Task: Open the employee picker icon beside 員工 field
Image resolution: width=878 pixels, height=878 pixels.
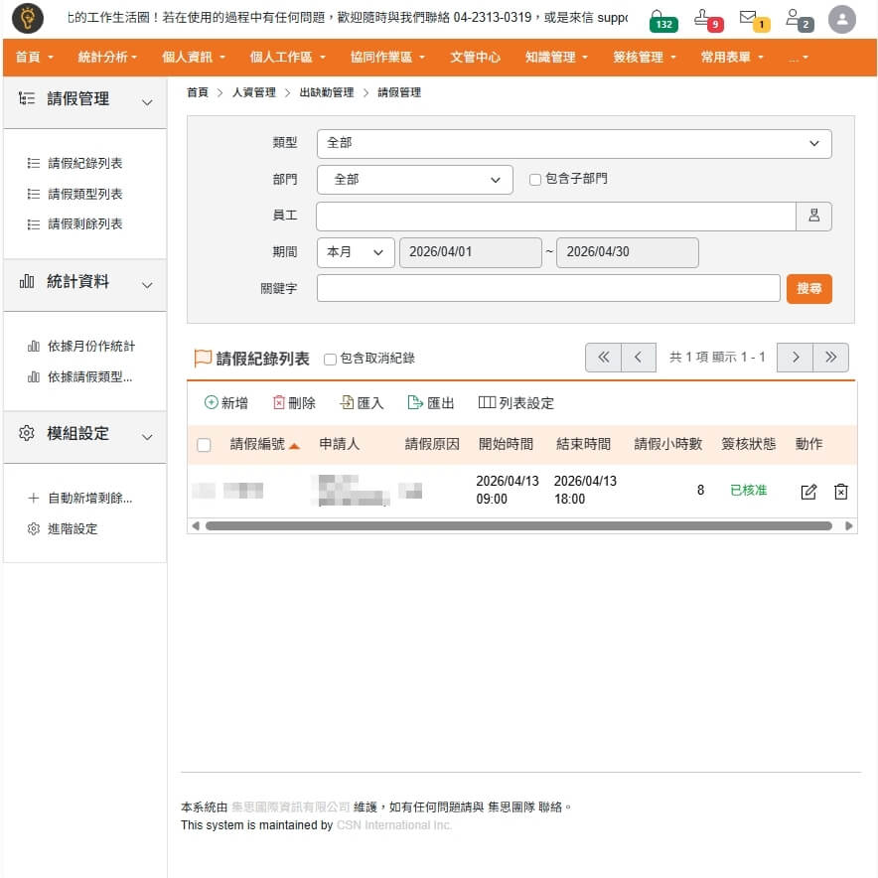Action: pos(813,217)
